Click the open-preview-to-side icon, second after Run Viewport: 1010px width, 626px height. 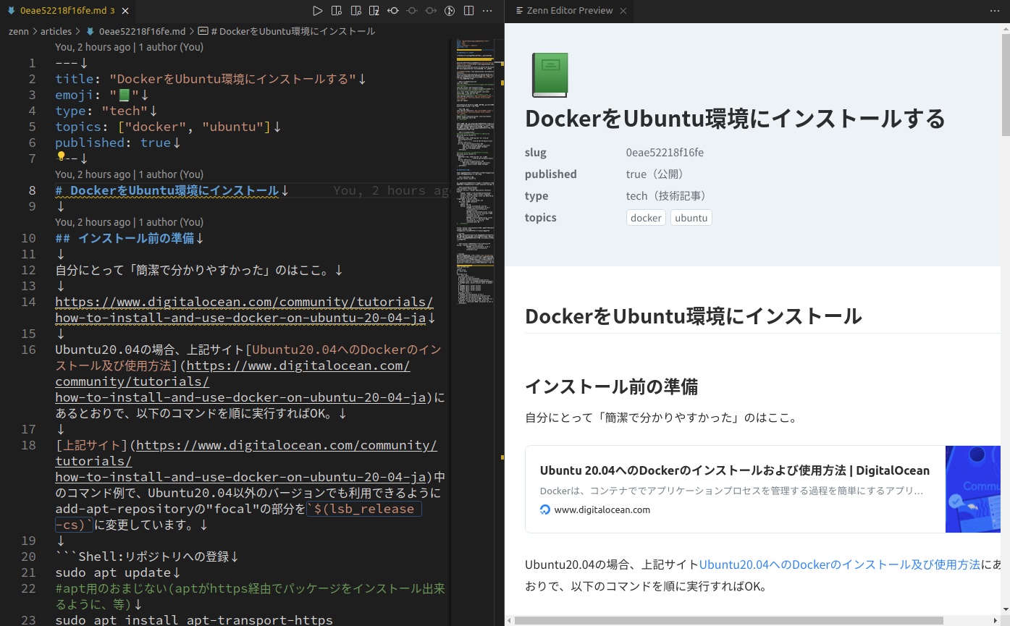pyautogui.click(x=355, y=11)
